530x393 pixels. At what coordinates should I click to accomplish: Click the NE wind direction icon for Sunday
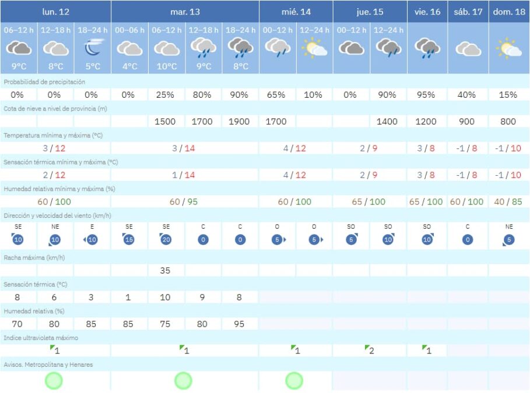click(507, 238)
